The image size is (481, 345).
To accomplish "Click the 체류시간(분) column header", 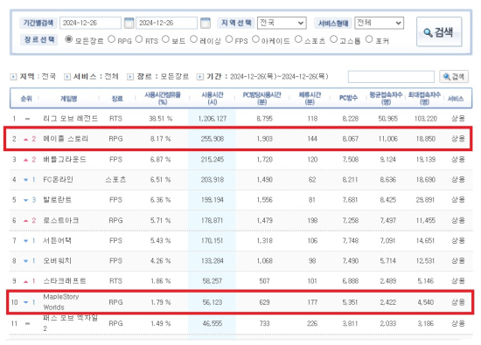I will (x=310, y=99).
